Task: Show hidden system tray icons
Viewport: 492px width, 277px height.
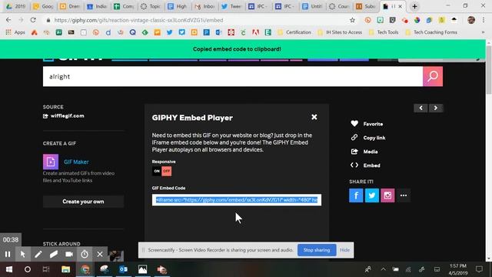Action: pyautogui.click(x=383, y=269)
